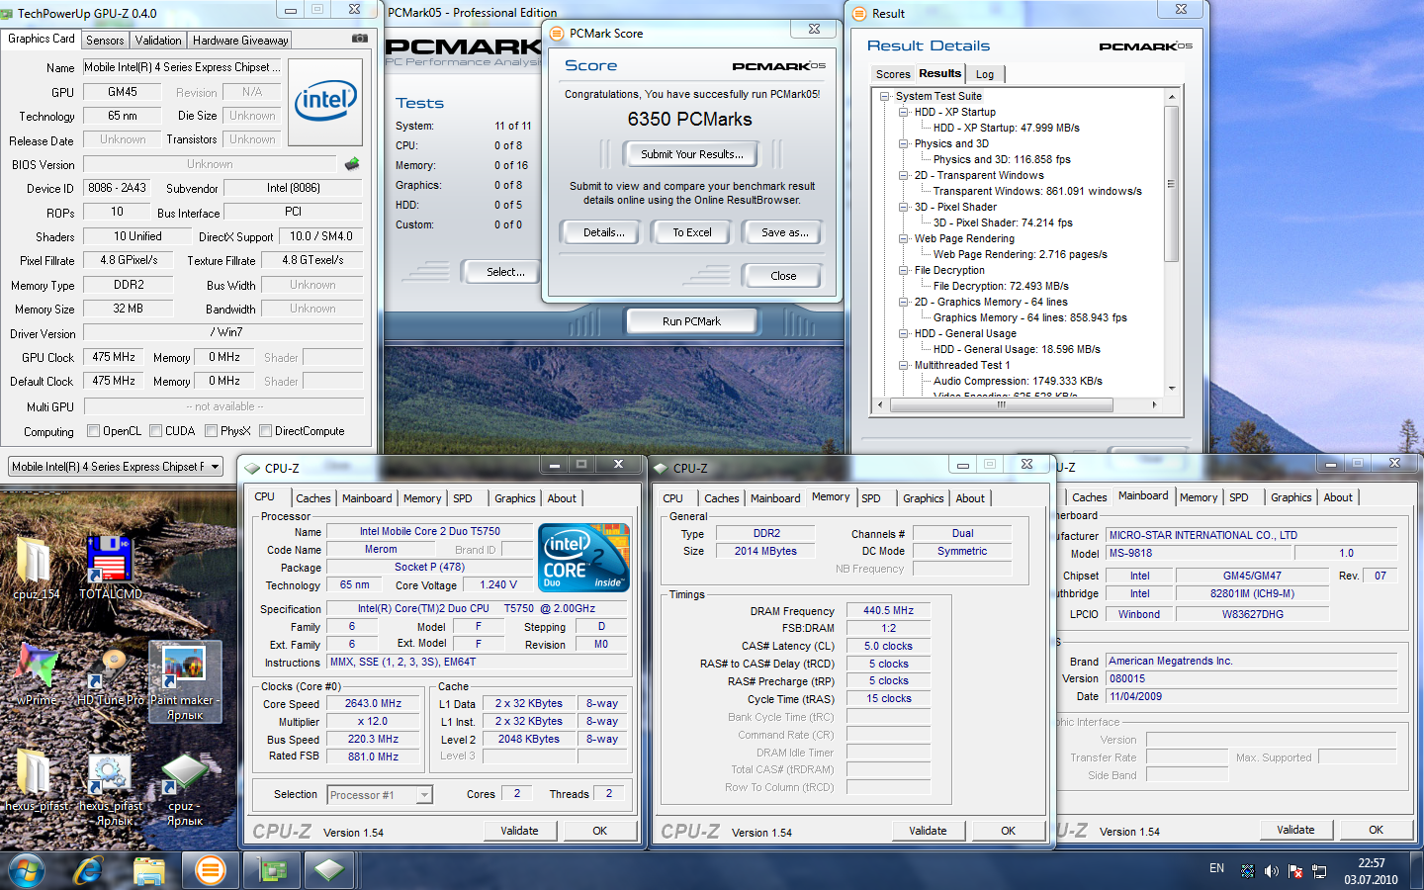Image resolution: width=1424 pixels, height=890 pixels.
Task: Open the HD Tune Pro shortcut
Action: 110,674
